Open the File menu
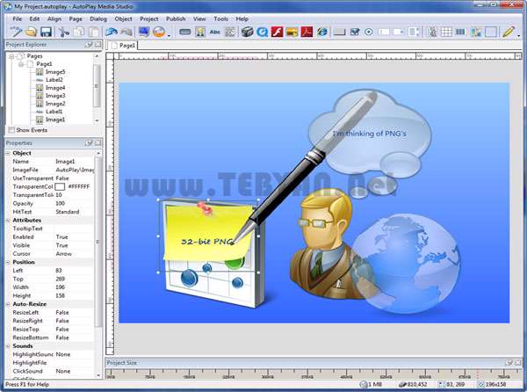 point(18,19)
